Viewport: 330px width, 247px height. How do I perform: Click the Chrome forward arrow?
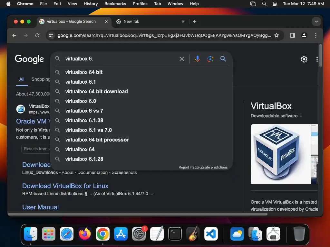coord(26,35)
